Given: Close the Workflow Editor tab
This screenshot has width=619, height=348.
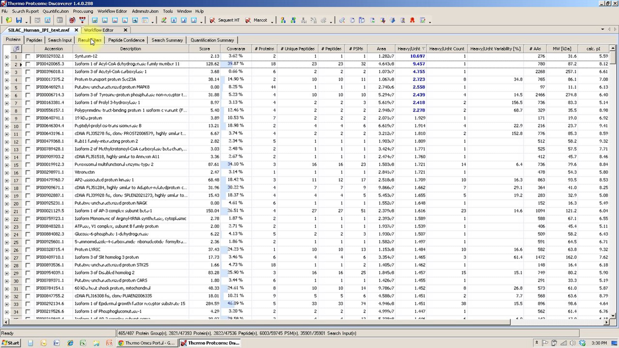Looking at the screenshot, I should pos(125,30).
